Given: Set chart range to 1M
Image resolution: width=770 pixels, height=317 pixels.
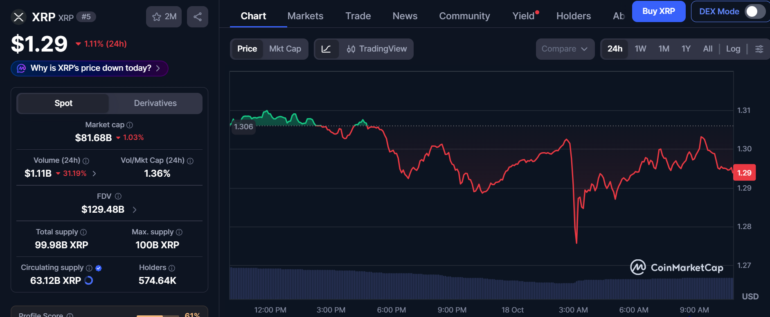Looking at the screenshot, I should pos(664,49).
